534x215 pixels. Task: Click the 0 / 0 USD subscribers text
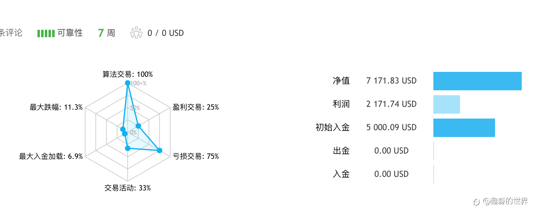click(x=165, y=33)
